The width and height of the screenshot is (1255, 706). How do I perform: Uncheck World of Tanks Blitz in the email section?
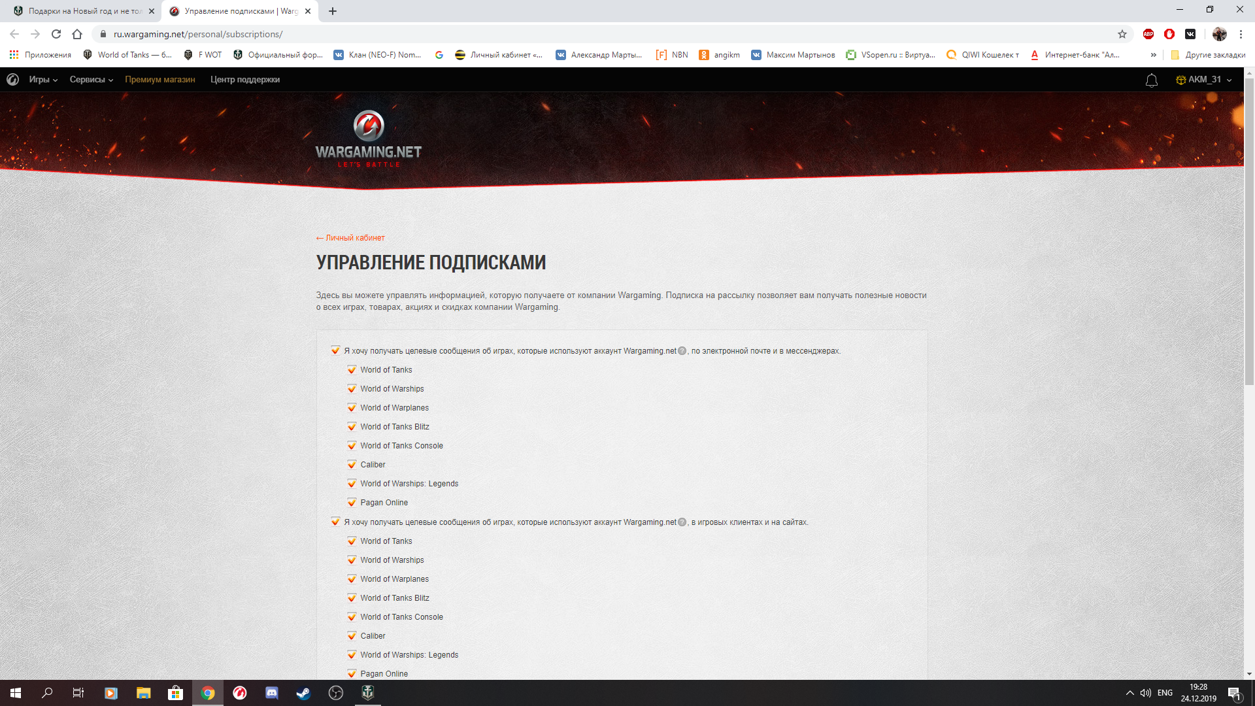pos(352,427)
